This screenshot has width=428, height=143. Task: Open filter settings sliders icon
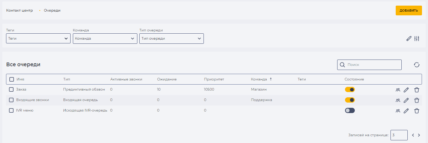(x=416, y=39)
